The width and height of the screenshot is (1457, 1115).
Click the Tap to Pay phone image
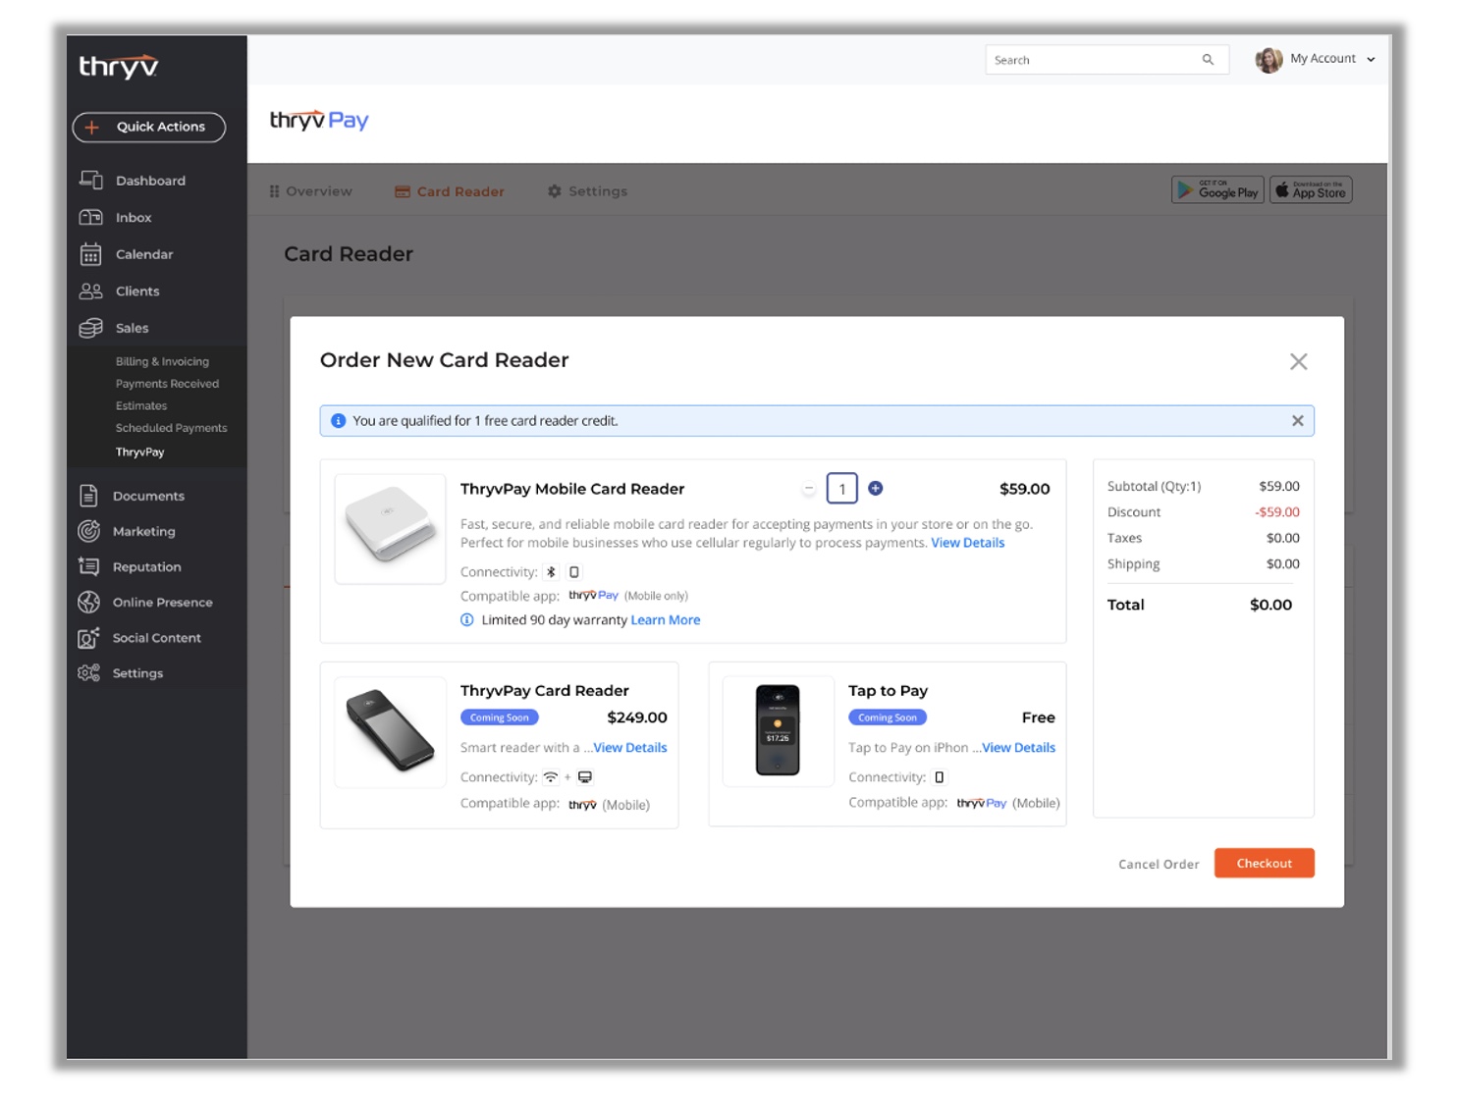point(778,731)
